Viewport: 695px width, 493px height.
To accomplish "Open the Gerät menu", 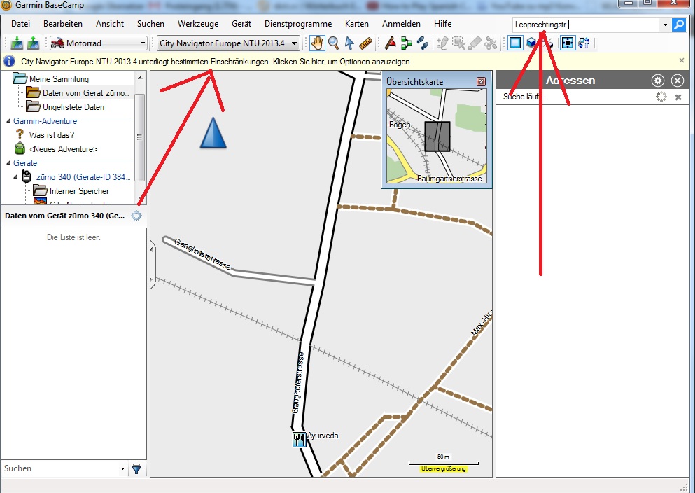I will click(x=241, y=24).
